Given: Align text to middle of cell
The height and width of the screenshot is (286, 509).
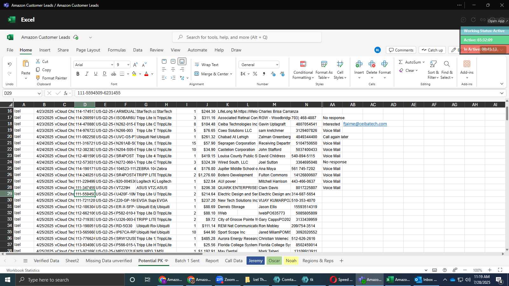Looking at the screenshot, I should [x=173, y=61].
